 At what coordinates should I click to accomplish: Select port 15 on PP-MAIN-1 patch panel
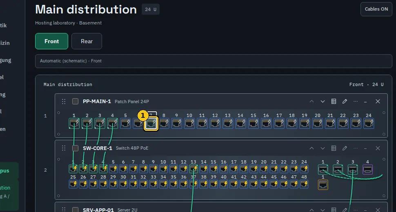(253, 124)
